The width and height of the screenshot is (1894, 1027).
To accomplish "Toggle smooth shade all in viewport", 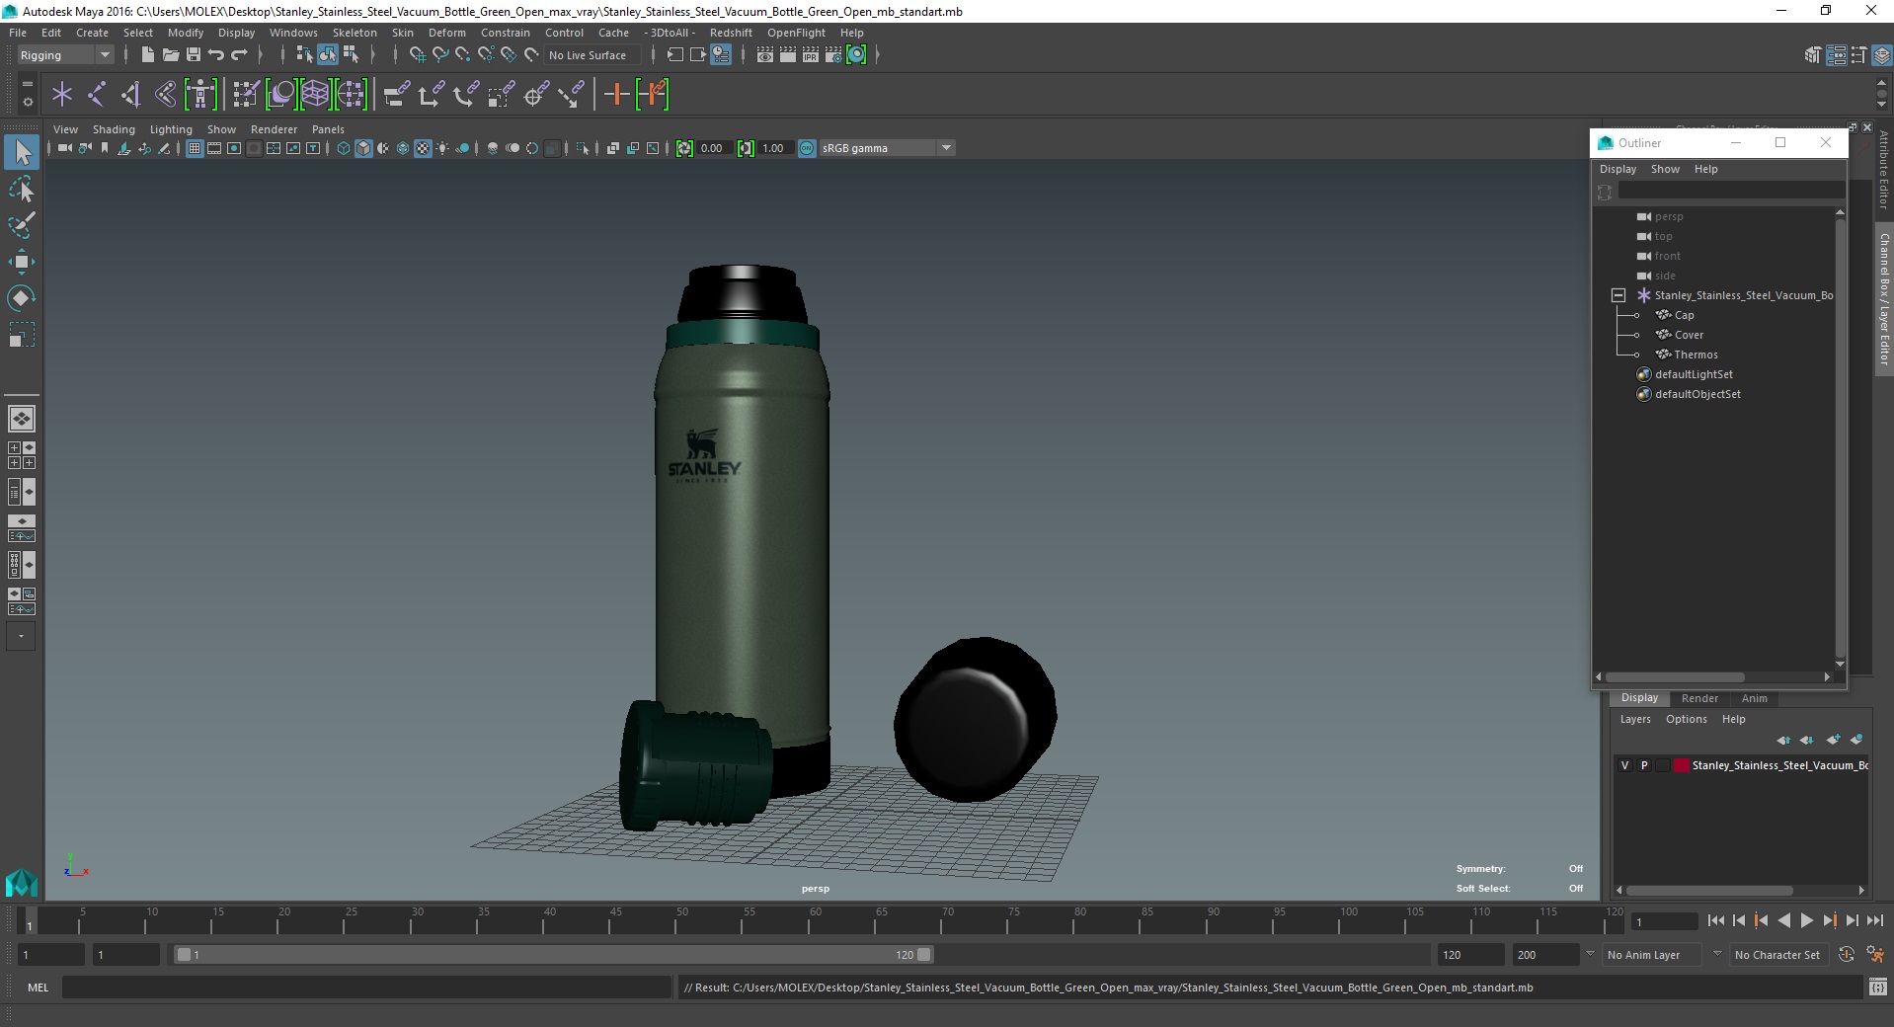I will 363,148.
